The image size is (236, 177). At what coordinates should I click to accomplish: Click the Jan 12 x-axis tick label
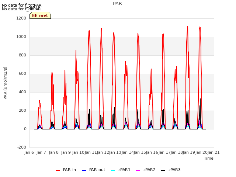[103, 152]
